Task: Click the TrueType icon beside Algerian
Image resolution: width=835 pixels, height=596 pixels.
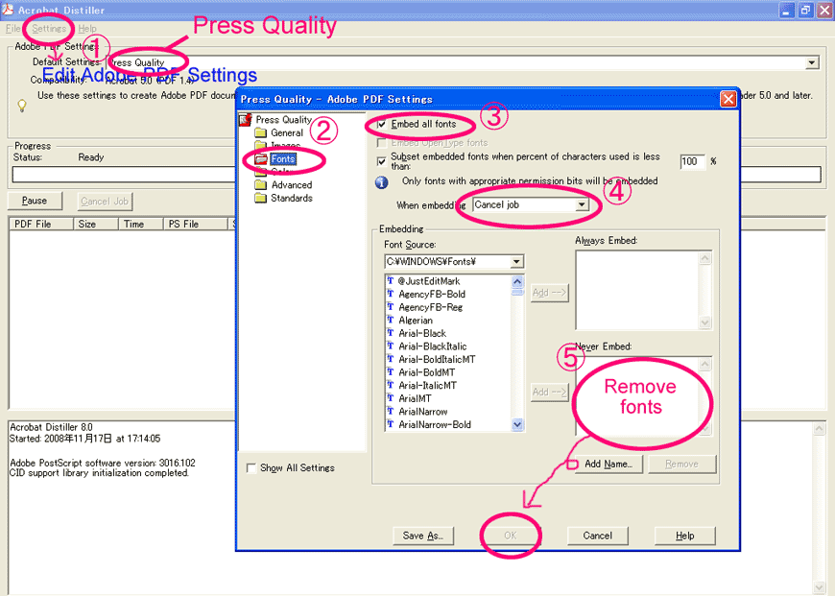Action: 391,320
